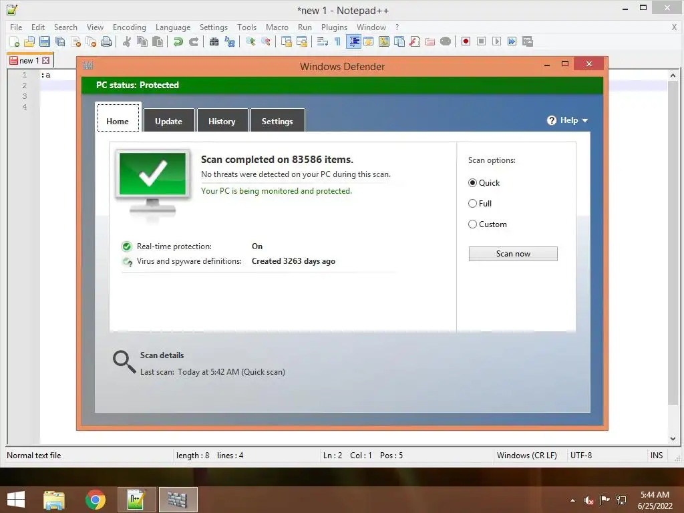Viewport: 684px width, 513px height.
Task: Switch to the Update tab
Action: click(168, 121)
